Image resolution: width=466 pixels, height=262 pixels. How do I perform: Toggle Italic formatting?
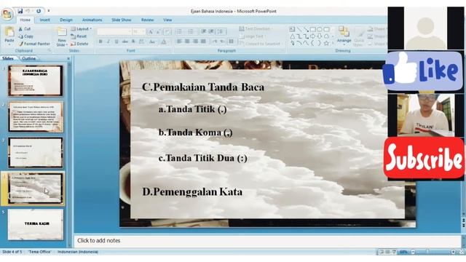108,41
